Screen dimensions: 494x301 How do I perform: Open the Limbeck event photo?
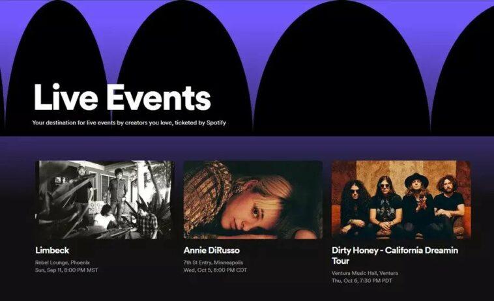(104, 200)
